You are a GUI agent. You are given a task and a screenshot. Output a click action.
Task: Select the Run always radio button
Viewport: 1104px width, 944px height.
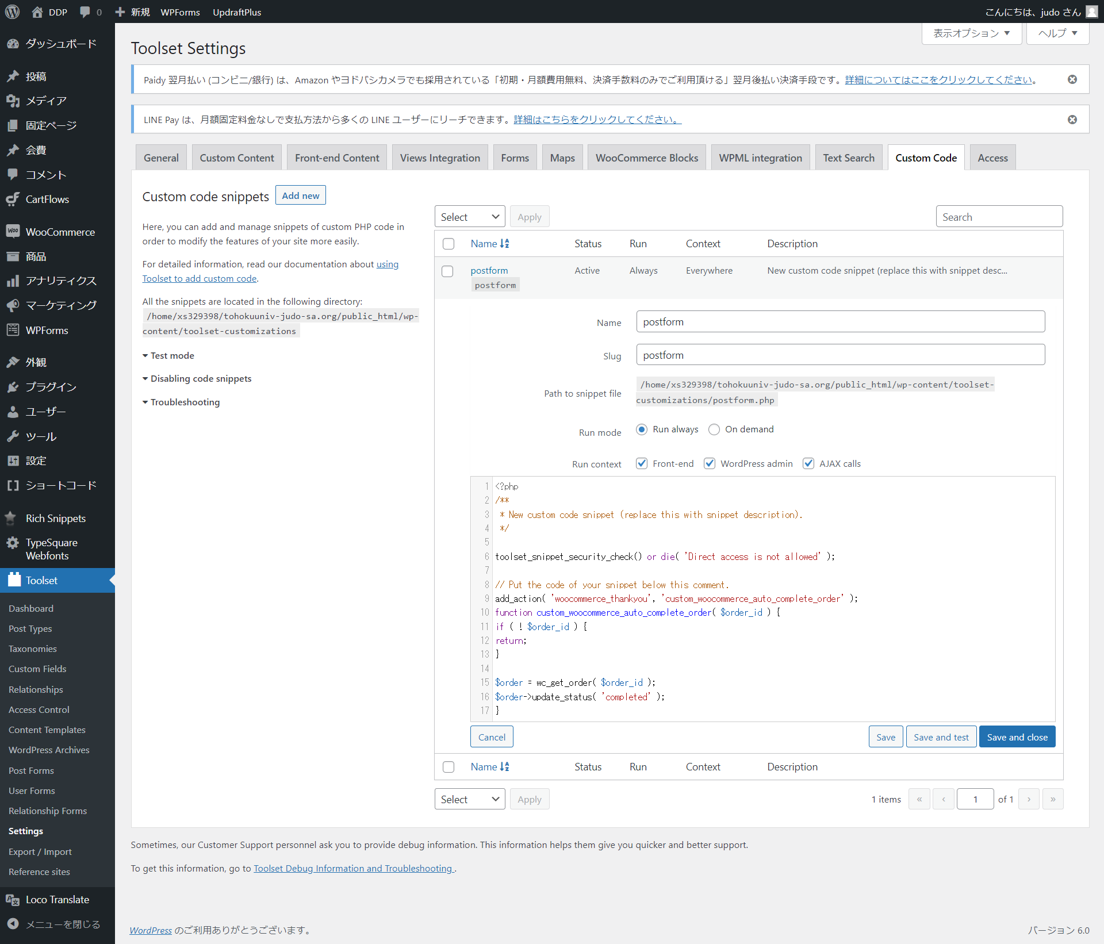pos(642,429)
